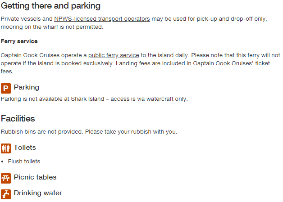This screenshot has width=283, height=202.
Task: Open the public ferry service link
Action: [114, 55]
